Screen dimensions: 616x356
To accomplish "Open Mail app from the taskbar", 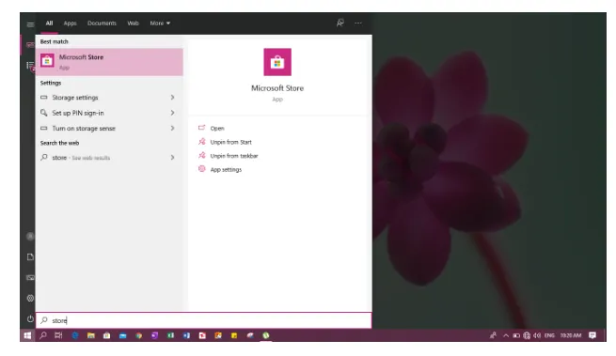I will pos(122,335).
